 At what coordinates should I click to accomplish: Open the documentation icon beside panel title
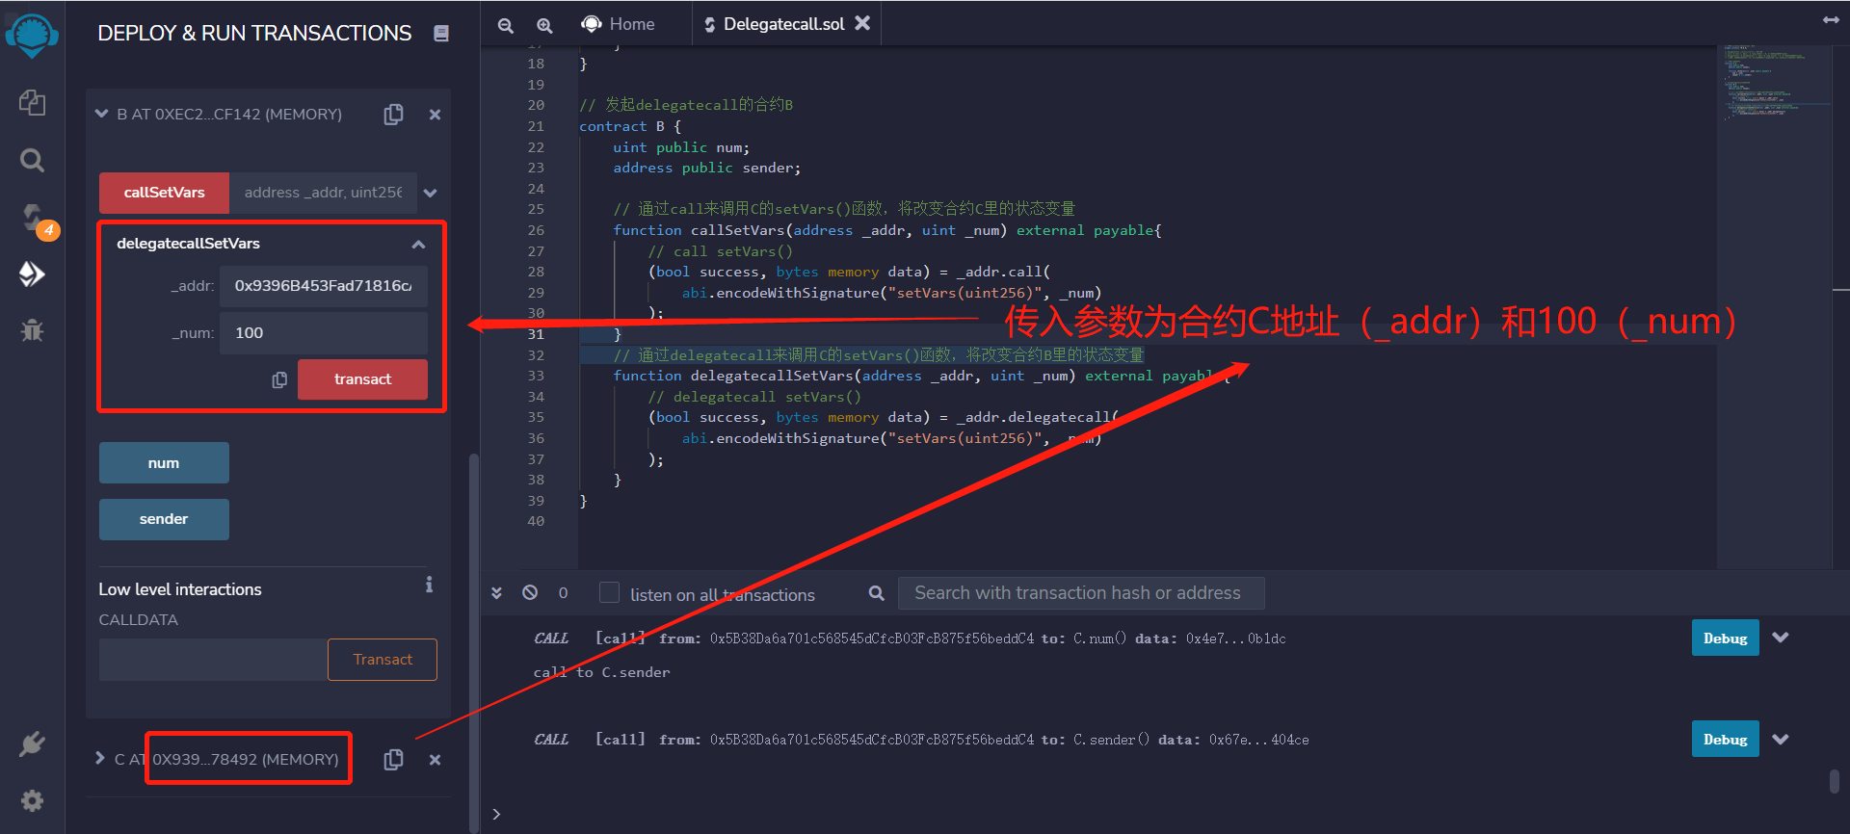[441, 34]
